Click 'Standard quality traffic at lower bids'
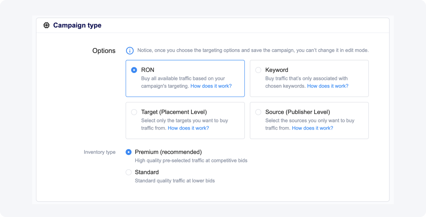 pos(175,181)
